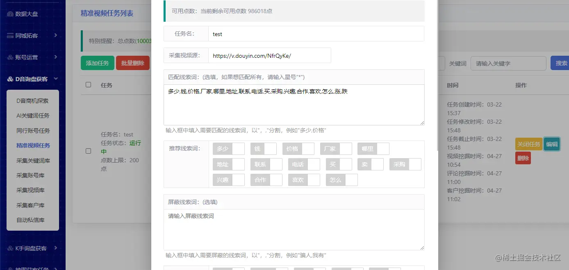Toggle the 怎么 recommended keyword switch
The width and height of the screenshot is (569, 270).
coord(342,180)
